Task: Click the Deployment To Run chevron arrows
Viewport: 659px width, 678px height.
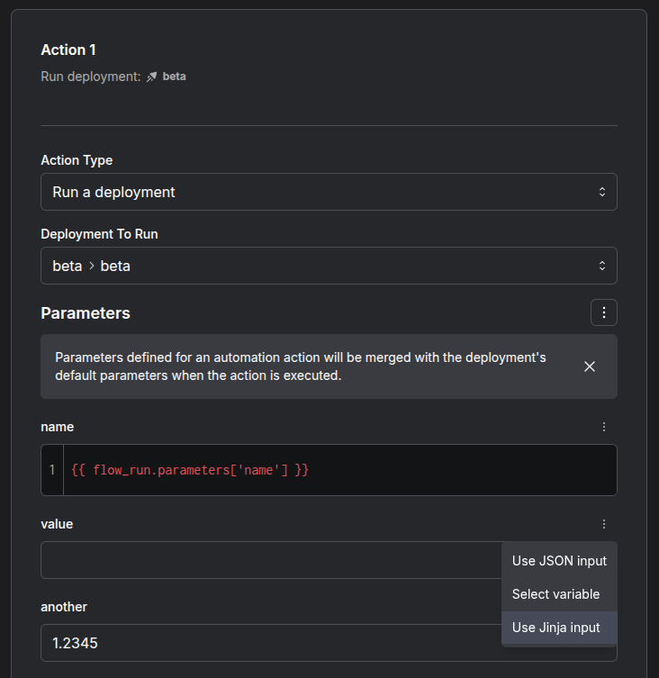Action: (x=602, y=266)
